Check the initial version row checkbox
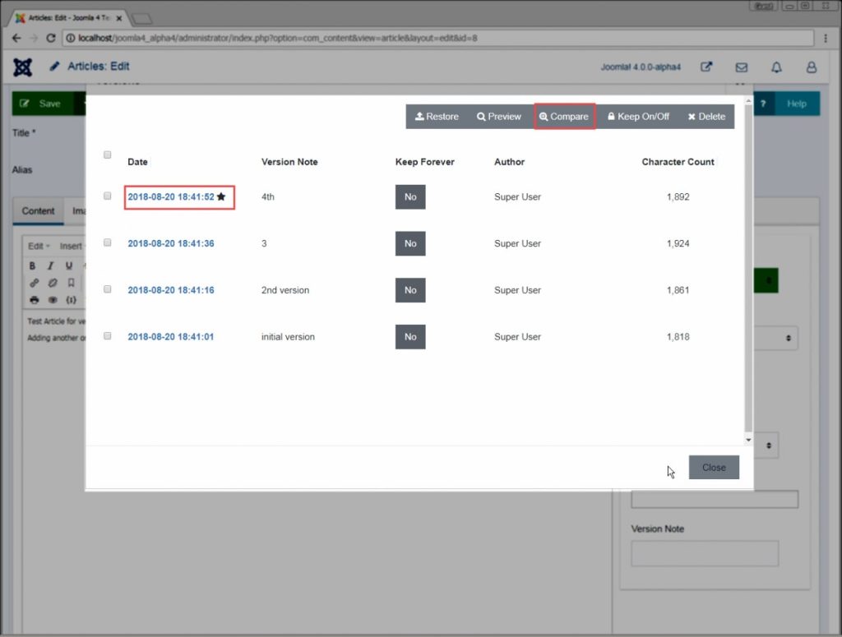842x637 pixels. pyautogui.click(x=108, y=336)
